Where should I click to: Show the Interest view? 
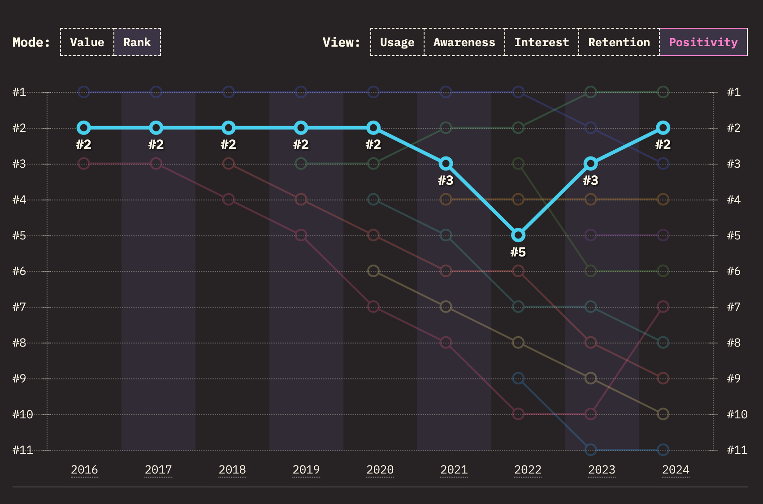pos(542,42)
